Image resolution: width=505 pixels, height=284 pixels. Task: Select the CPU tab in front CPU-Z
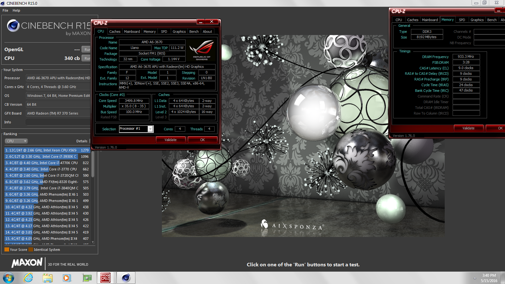101,31
